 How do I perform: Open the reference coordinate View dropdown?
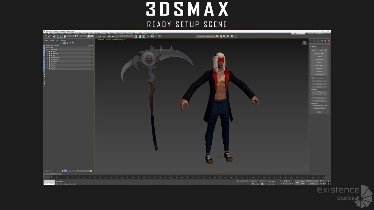coord(71,36)
